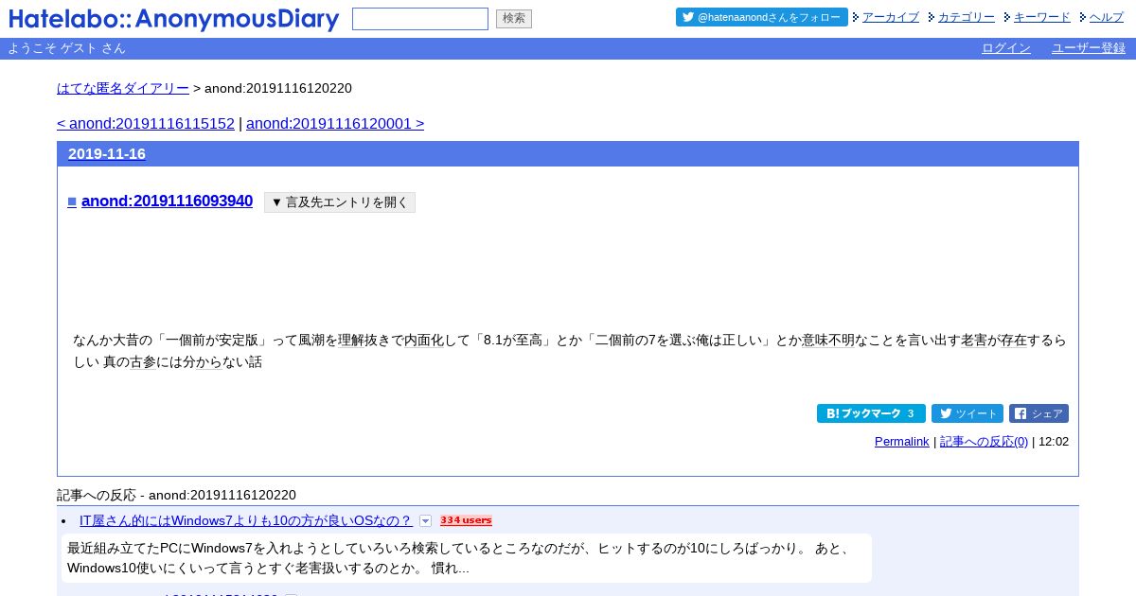Click timestamp text 12:02

tap(1054, 442)
